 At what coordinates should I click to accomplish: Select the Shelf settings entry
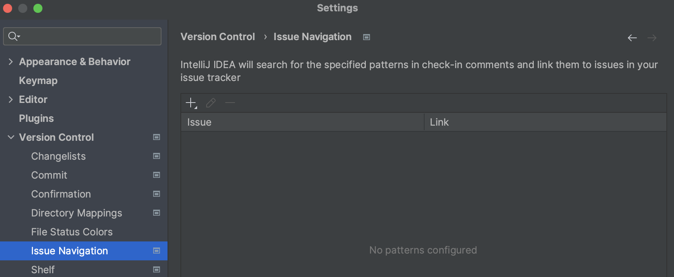click(x=43, y=269)
